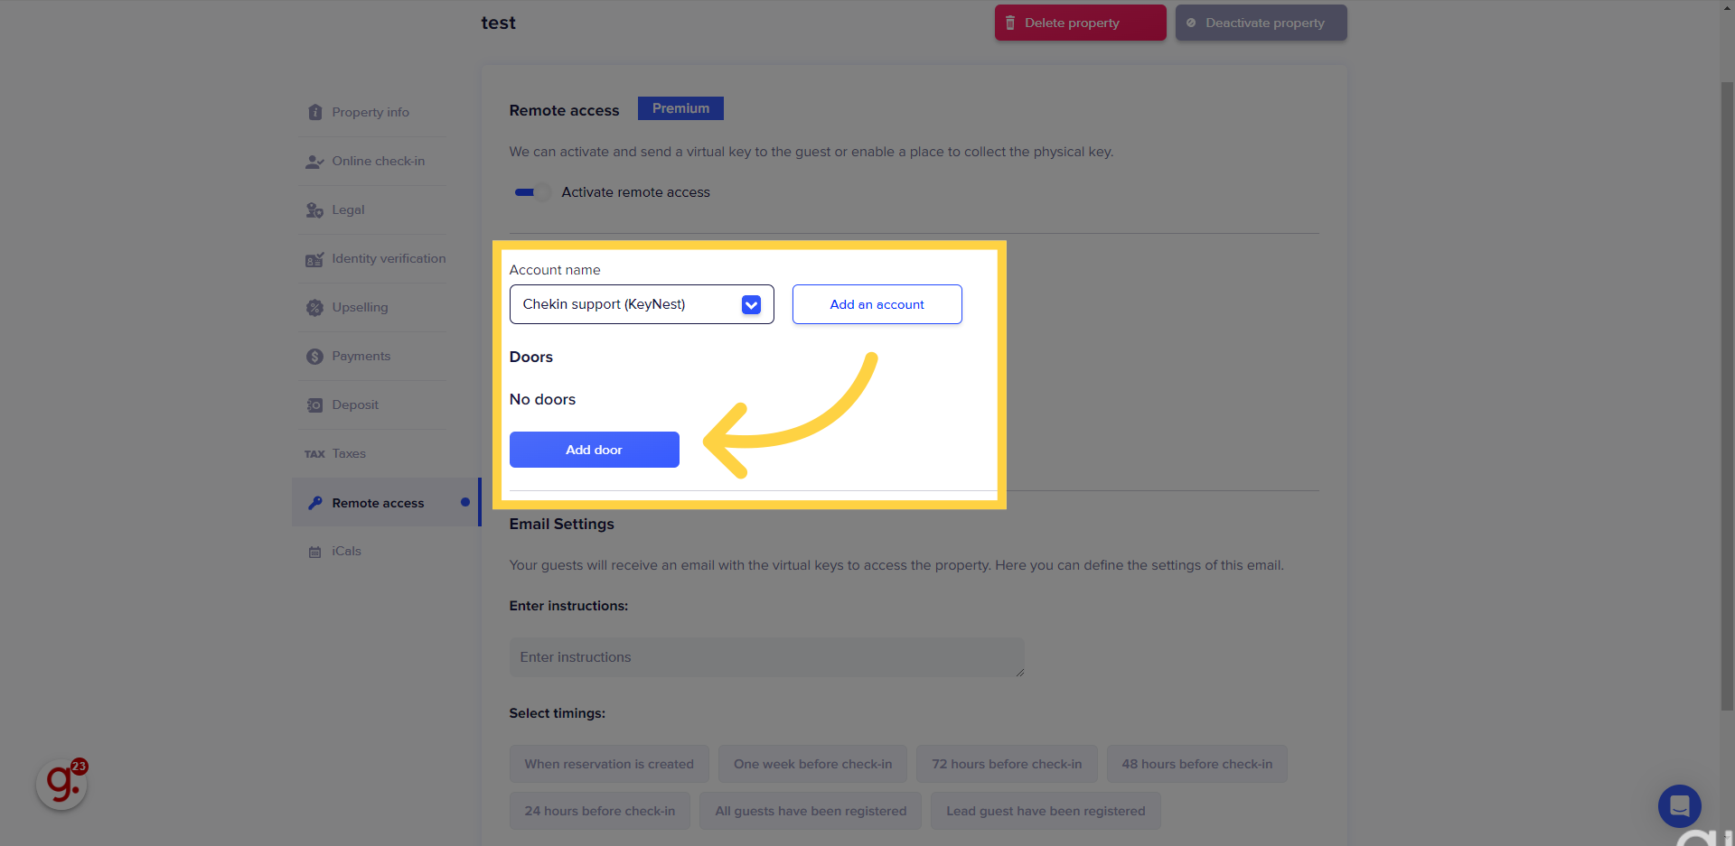Image resolution: width=1735 pixels, height=846 pixels.
Task: Click the Legal sidebar icon
Action: pos(314,210)
